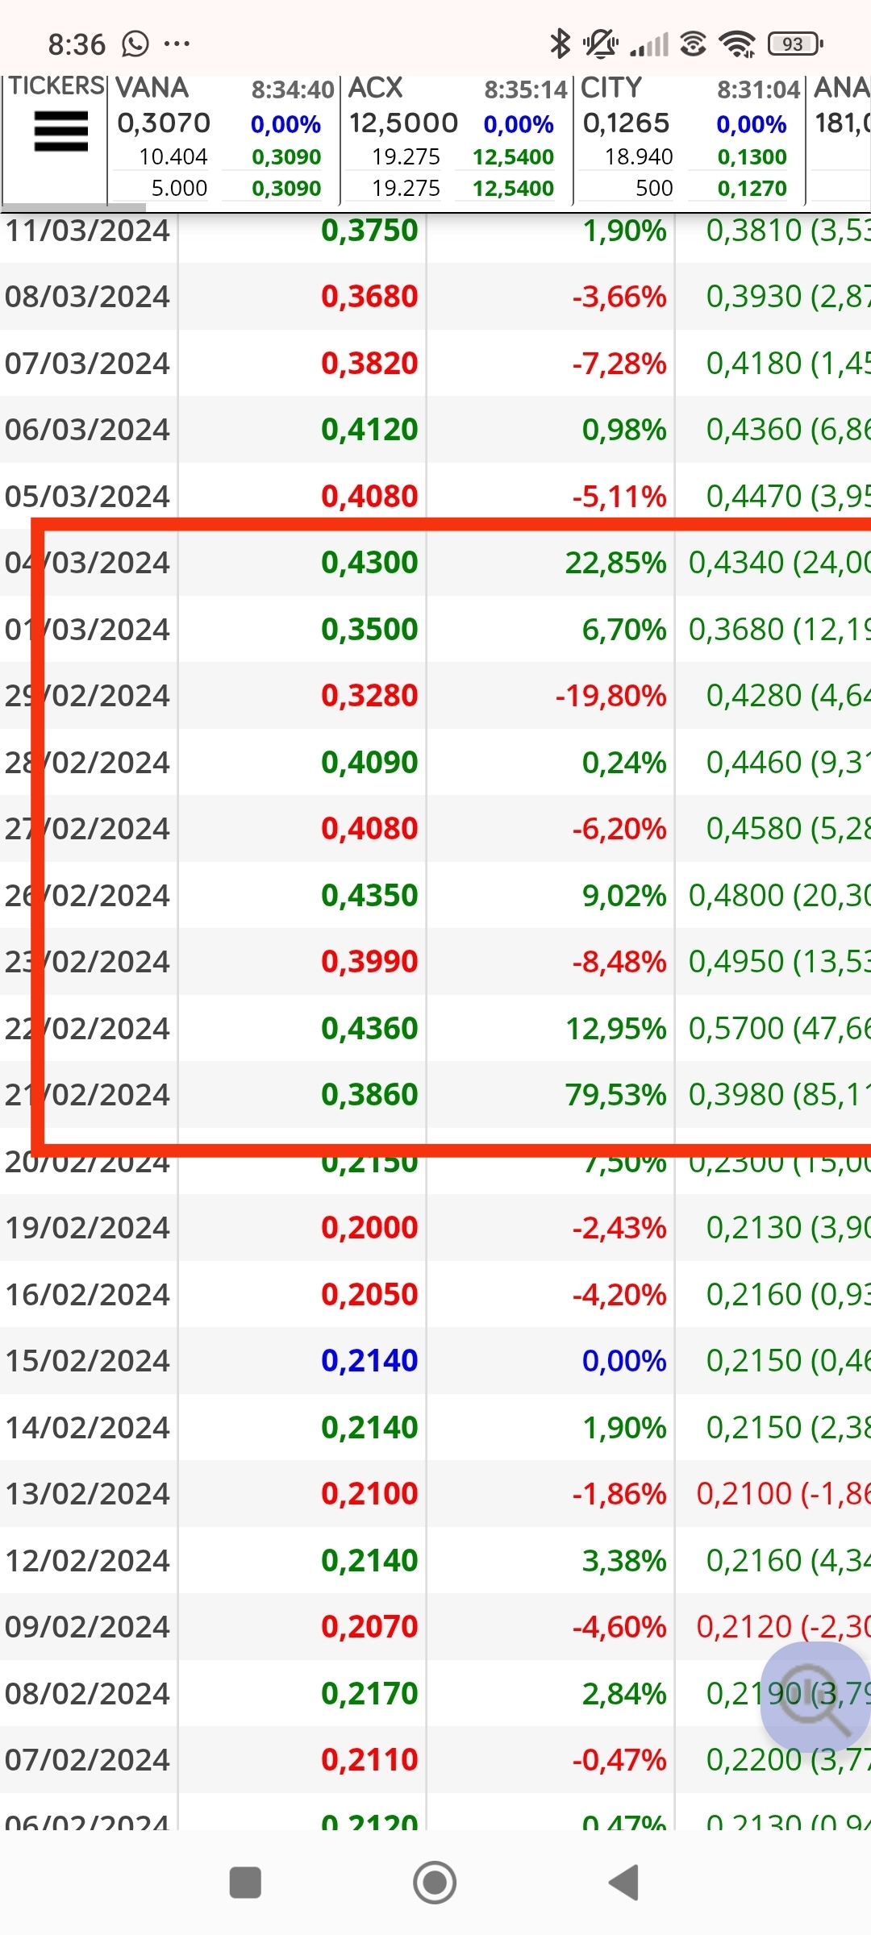The height and width of the screenshot is (1935, 871).
Task: Select date 14/02/2024
Action: pos(88,1428)
